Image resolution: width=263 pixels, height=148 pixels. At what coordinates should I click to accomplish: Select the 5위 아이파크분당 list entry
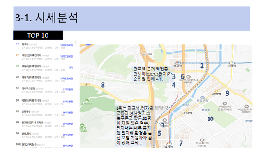tap(45, 90)
